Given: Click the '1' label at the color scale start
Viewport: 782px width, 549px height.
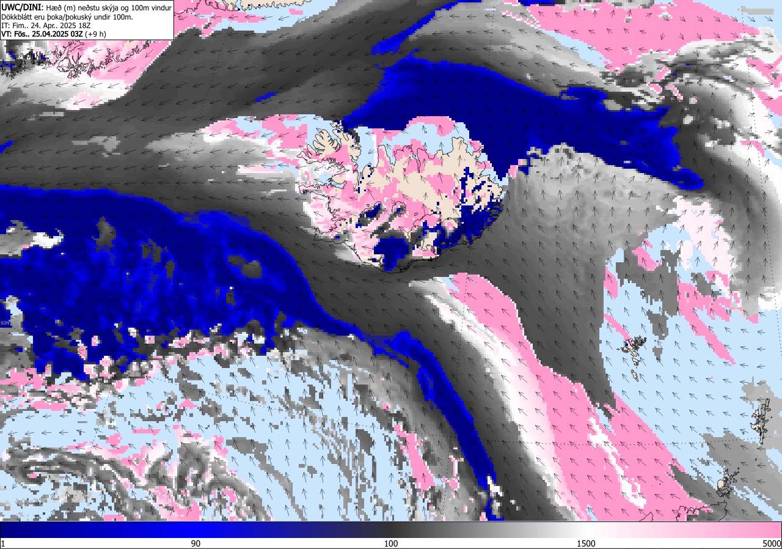Looking at the screenshot, I should [x=3, y=543].
